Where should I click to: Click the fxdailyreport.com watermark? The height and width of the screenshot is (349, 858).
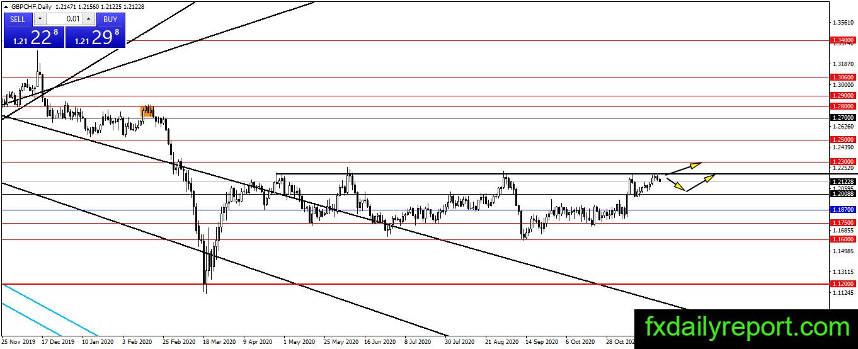[746, 328]
